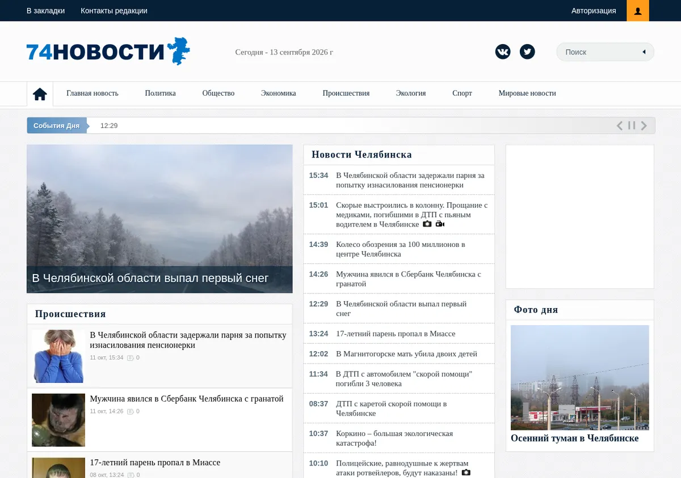Go to home page via house icon
The width and height of the screenshot is (681, 478).
[40, 94]
